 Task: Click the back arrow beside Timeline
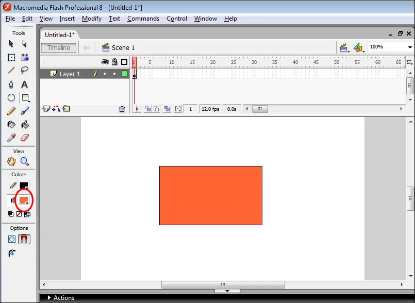86,48
